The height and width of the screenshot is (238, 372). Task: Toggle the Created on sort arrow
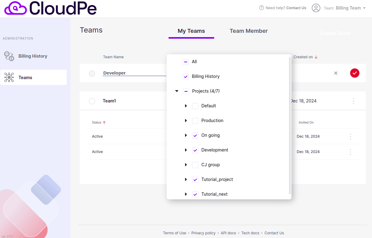click(x=316, y=57)
